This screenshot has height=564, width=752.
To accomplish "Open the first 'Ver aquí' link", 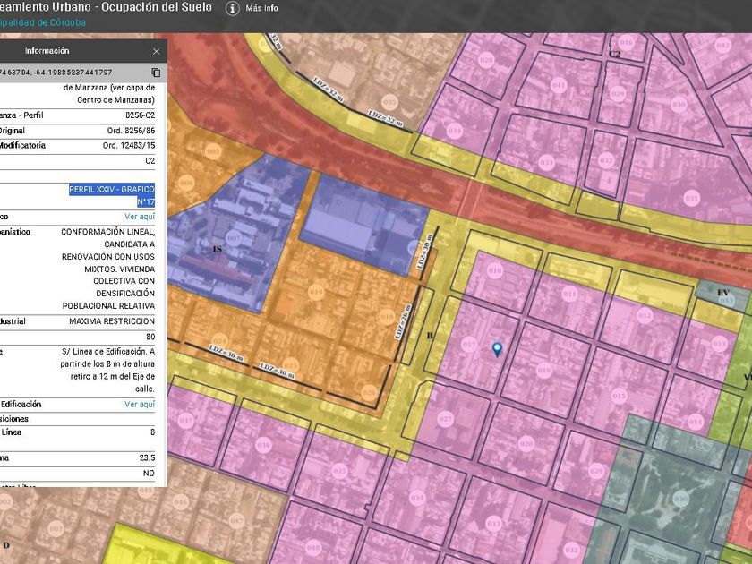I will [x=140, y=217].
